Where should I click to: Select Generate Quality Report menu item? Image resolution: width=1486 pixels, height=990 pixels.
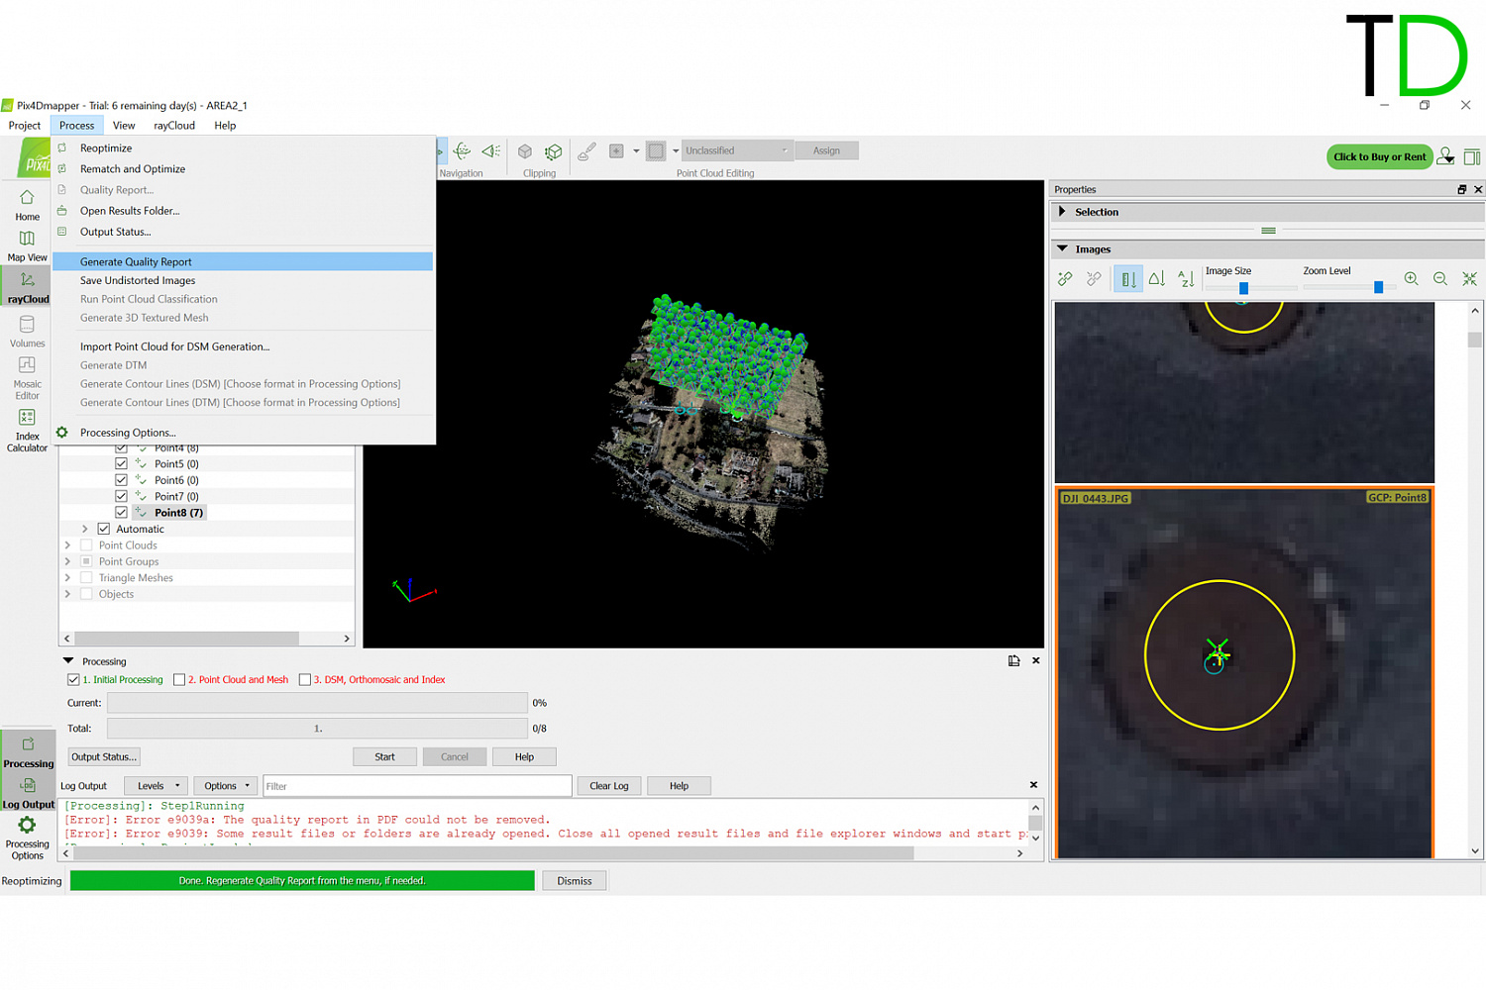(136, 262)
